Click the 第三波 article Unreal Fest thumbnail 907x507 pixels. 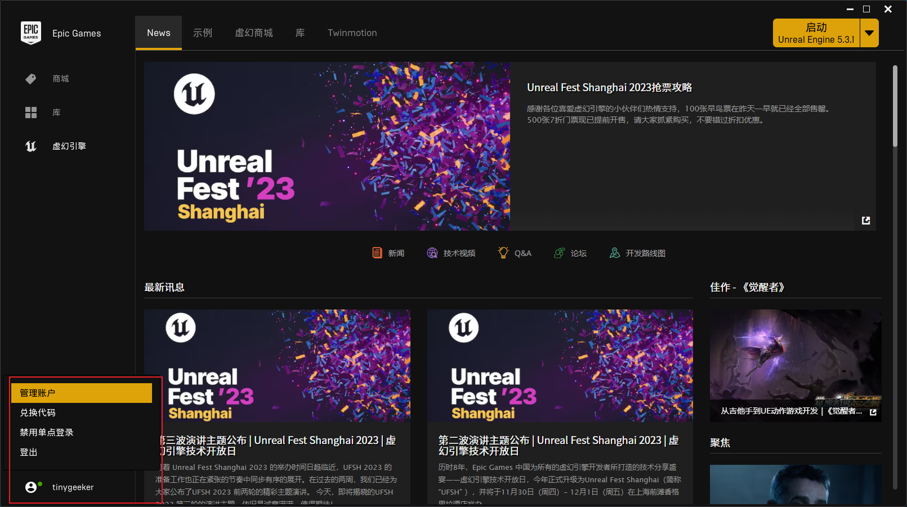point(278,366)
